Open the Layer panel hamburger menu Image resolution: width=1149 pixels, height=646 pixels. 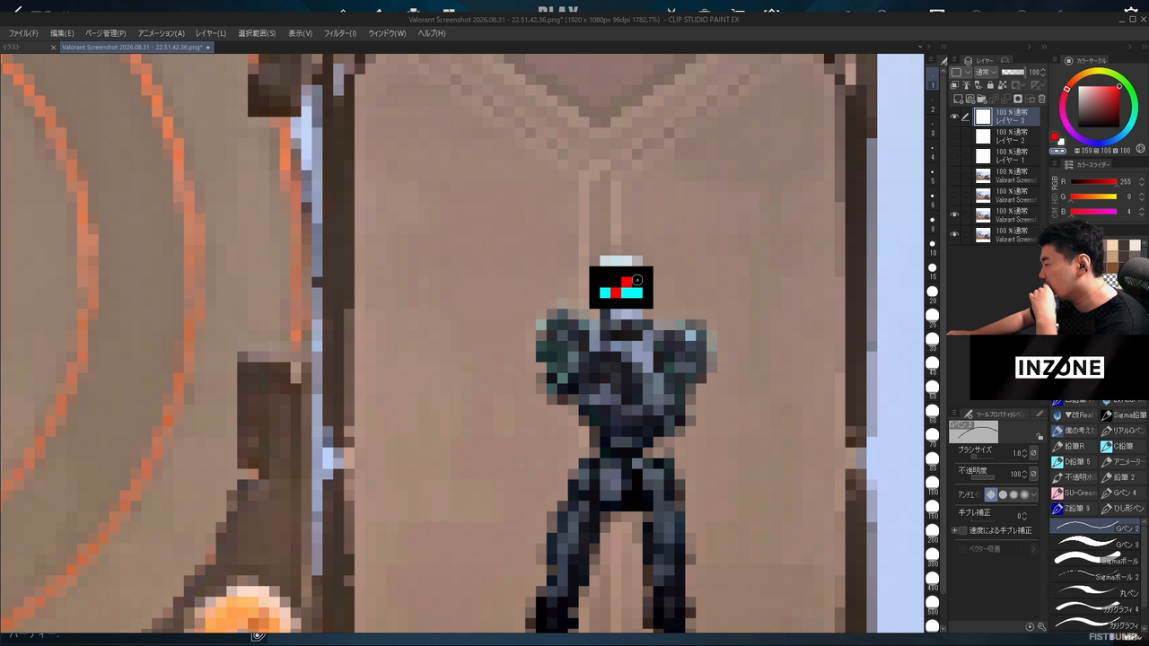pyautogui.click(x=955, y=61)
